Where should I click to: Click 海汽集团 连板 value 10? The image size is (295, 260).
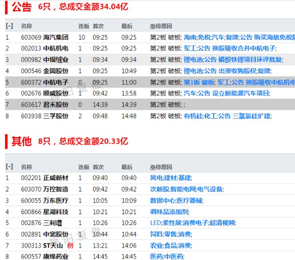(82, 37)
